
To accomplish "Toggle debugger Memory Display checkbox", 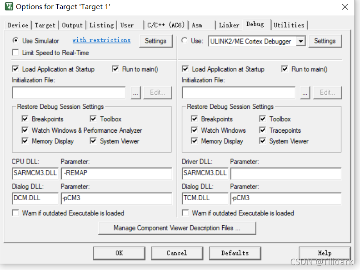I will click(x=194, y=141).
